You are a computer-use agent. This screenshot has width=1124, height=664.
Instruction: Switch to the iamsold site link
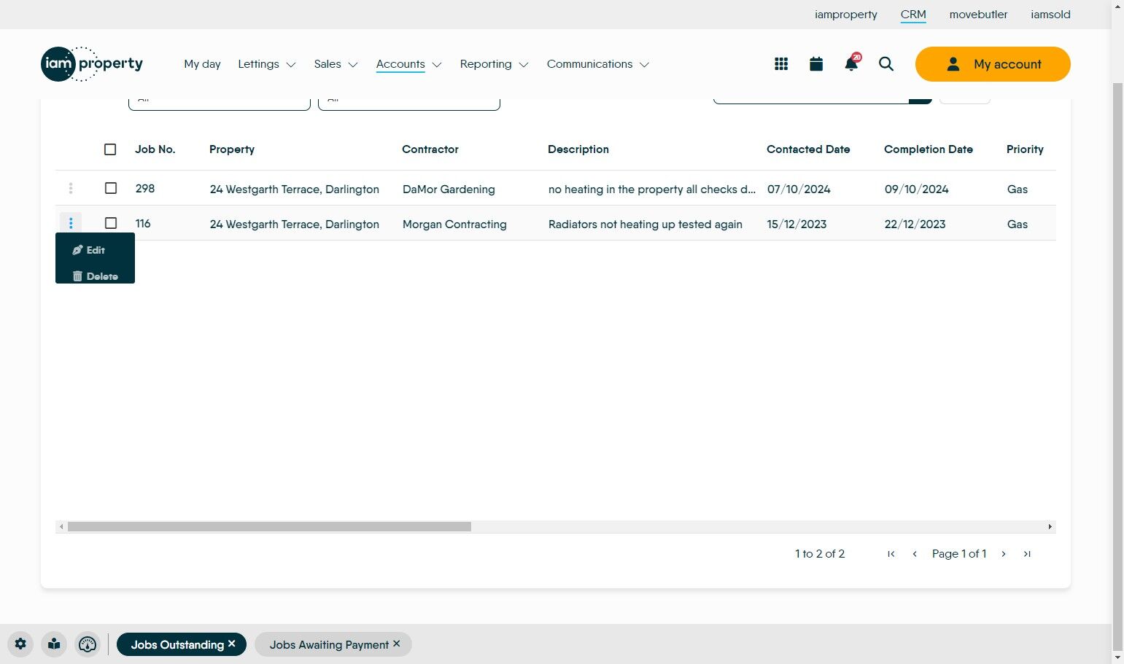click(1050, 15)
